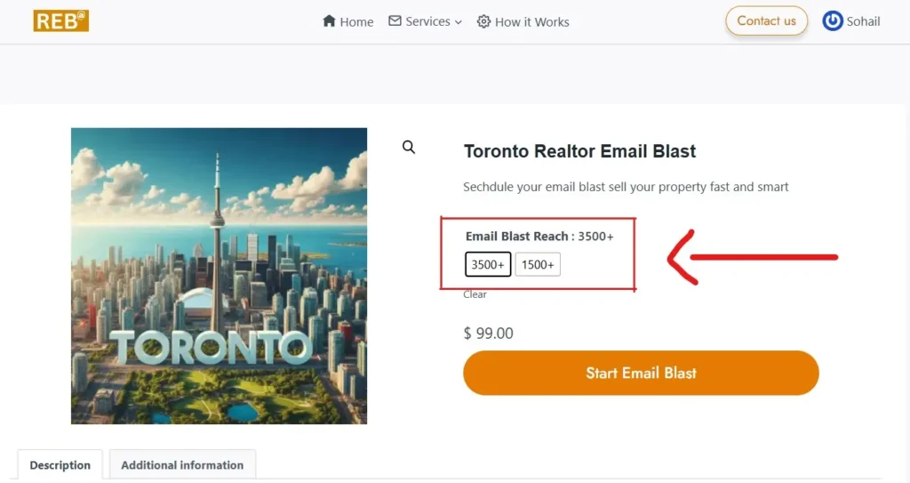Screen dimensions: 910x483
Task: Switch to the Additional information tab
Action: [182, 465]
